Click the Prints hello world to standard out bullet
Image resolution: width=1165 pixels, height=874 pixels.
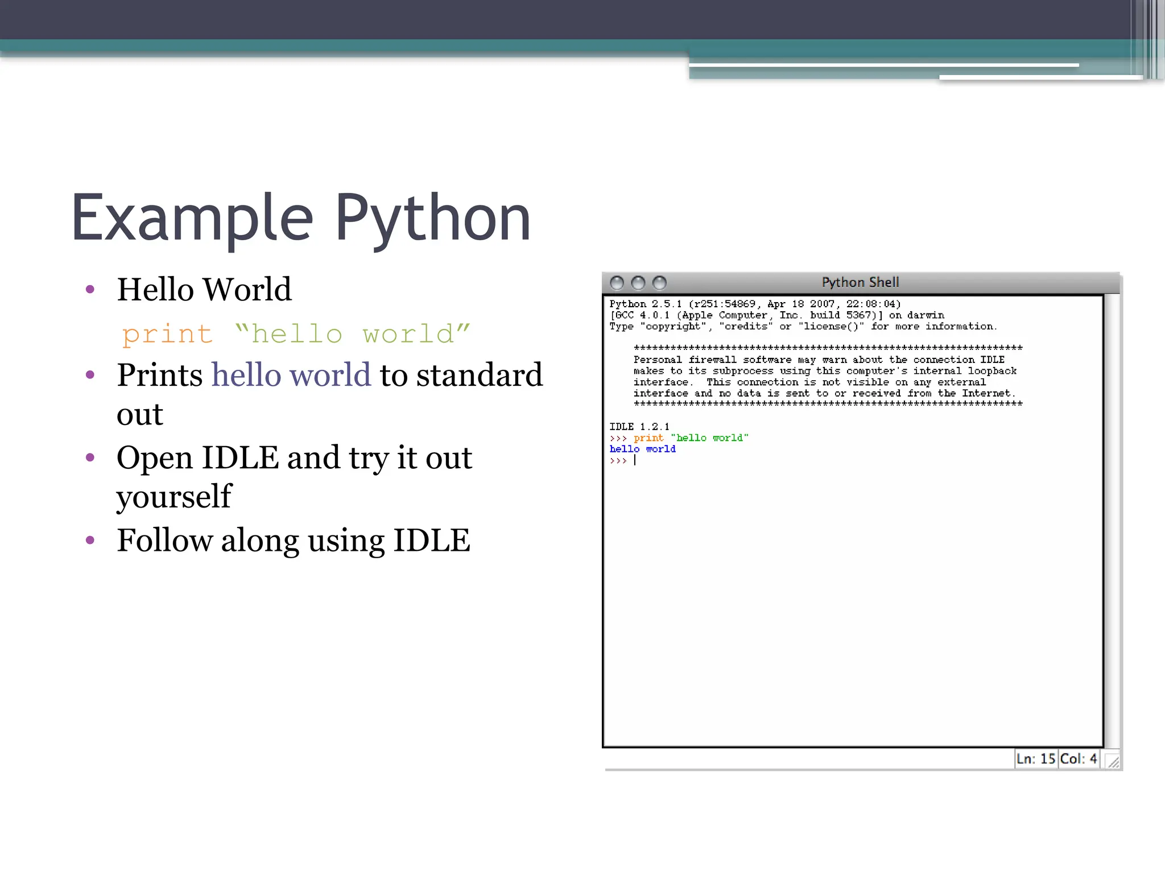click(x=330, y=394)
